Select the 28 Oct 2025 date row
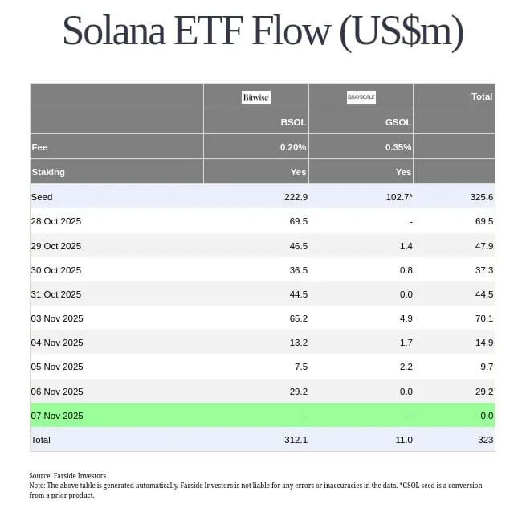 (56, 221)
